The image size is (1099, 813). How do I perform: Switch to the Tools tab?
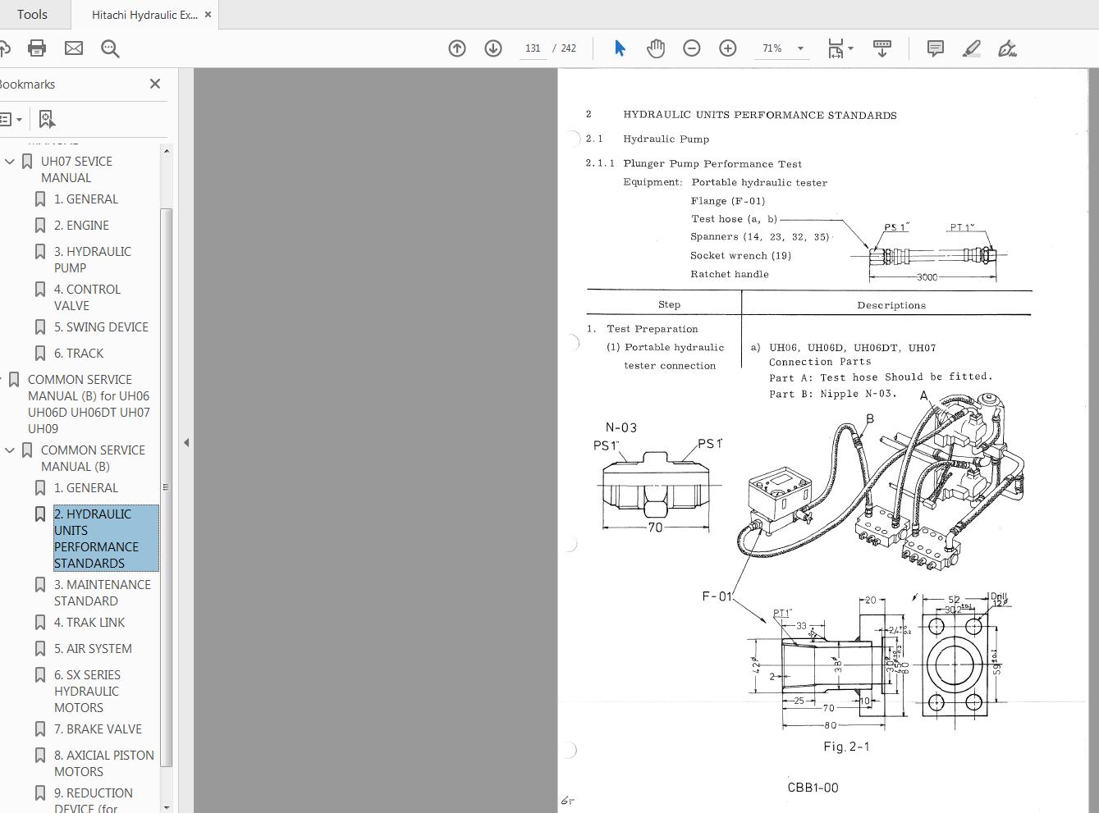(x=32, y=15)
